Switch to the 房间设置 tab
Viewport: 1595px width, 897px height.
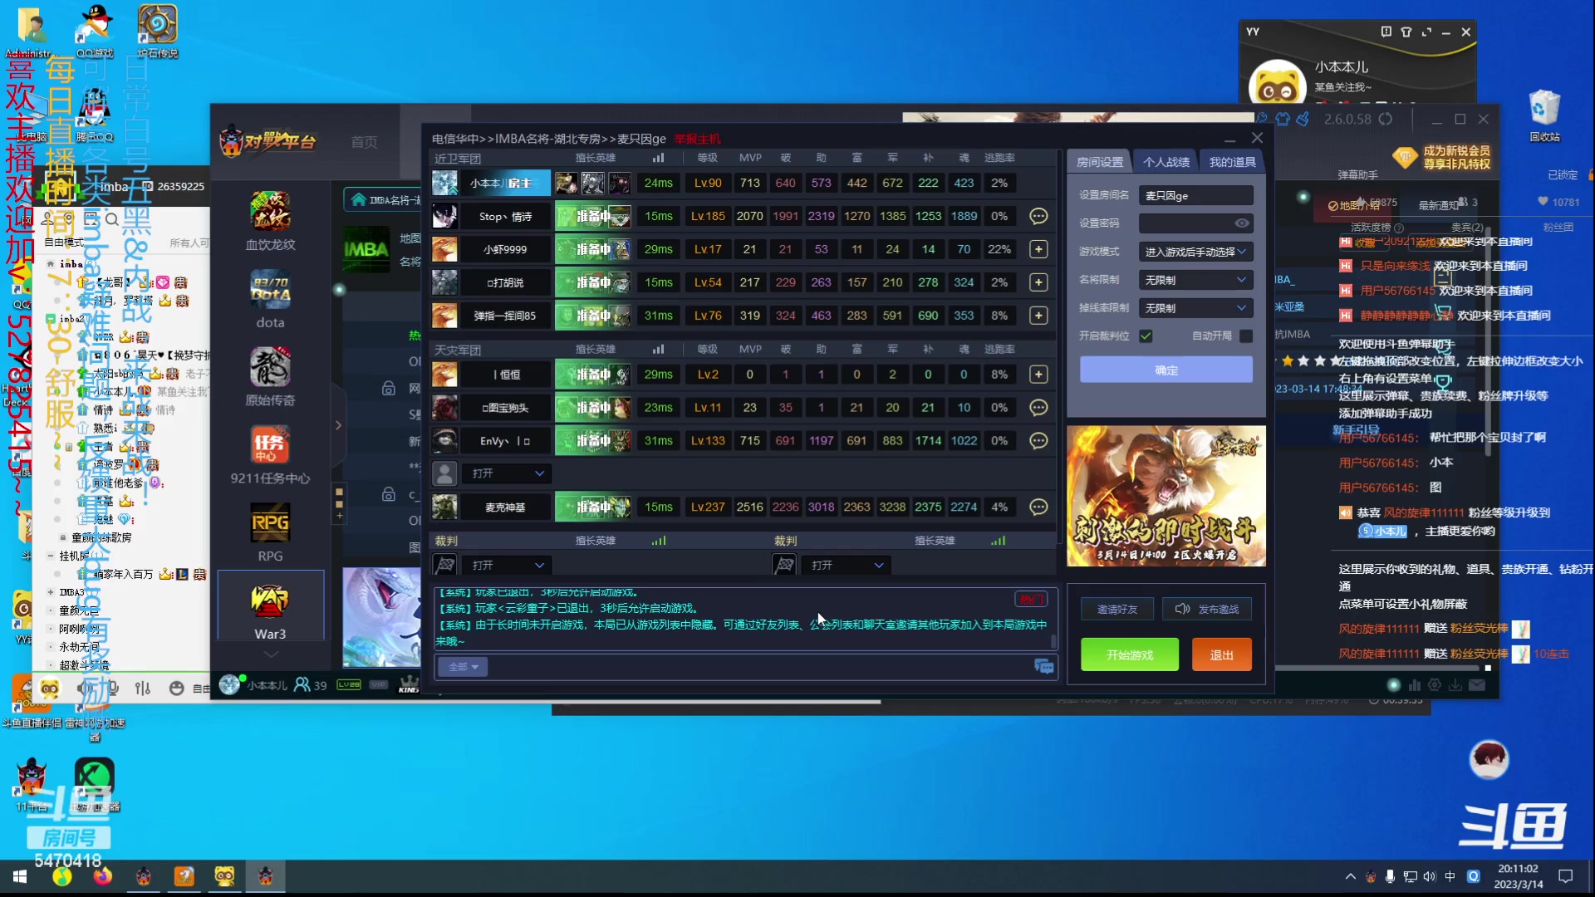pos(1100,162)
